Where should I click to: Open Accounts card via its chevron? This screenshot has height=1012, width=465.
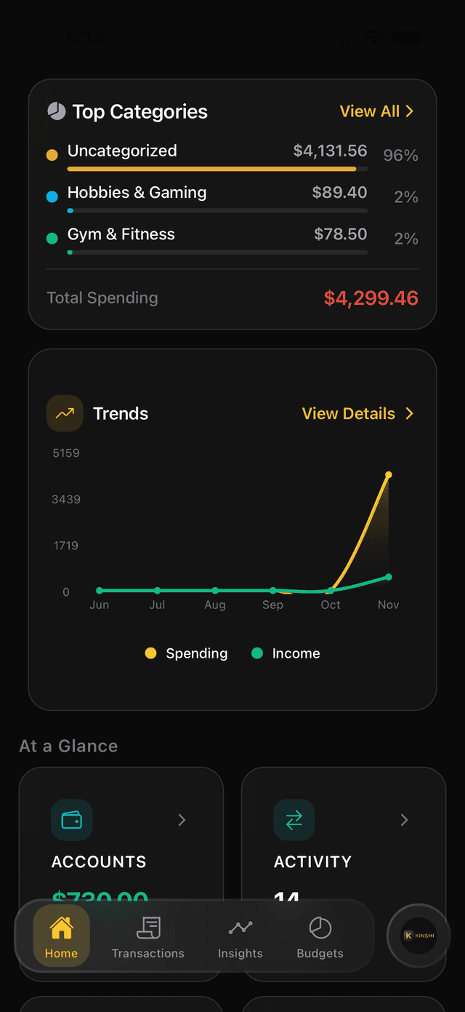pos(182,820)
